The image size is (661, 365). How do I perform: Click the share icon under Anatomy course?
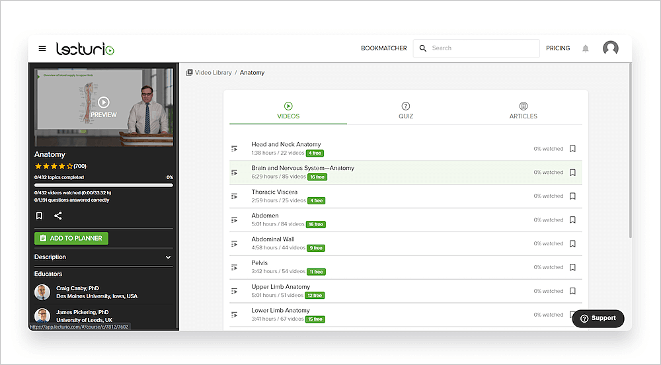coord(58,216)
